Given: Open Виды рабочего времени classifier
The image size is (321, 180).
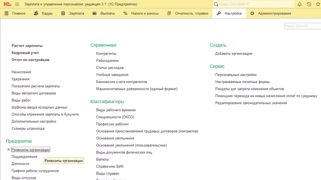Looking at the screenshot, I should point(116,110).
